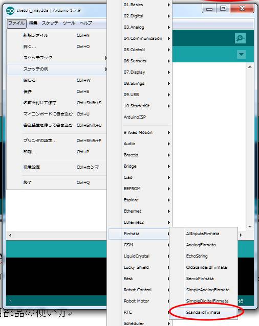
Task: Select 終了 to quit
Action: (x=57, y=182)
